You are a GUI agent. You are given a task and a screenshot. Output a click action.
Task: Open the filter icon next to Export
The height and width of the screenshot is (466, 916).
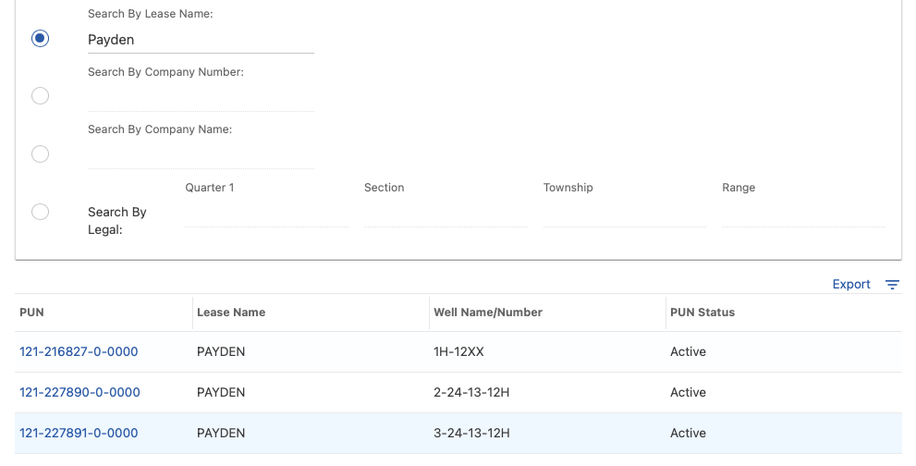[892, 284]
